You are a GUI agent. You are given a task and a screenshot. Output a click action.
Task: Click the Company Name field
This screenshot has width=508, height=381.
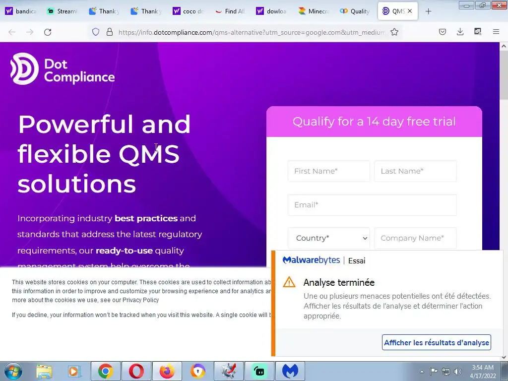pyautogui.click(x=415, y=238)
